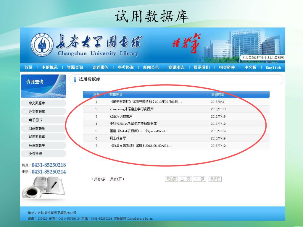Click the 最前页 pagination button

tap(171, 179)
